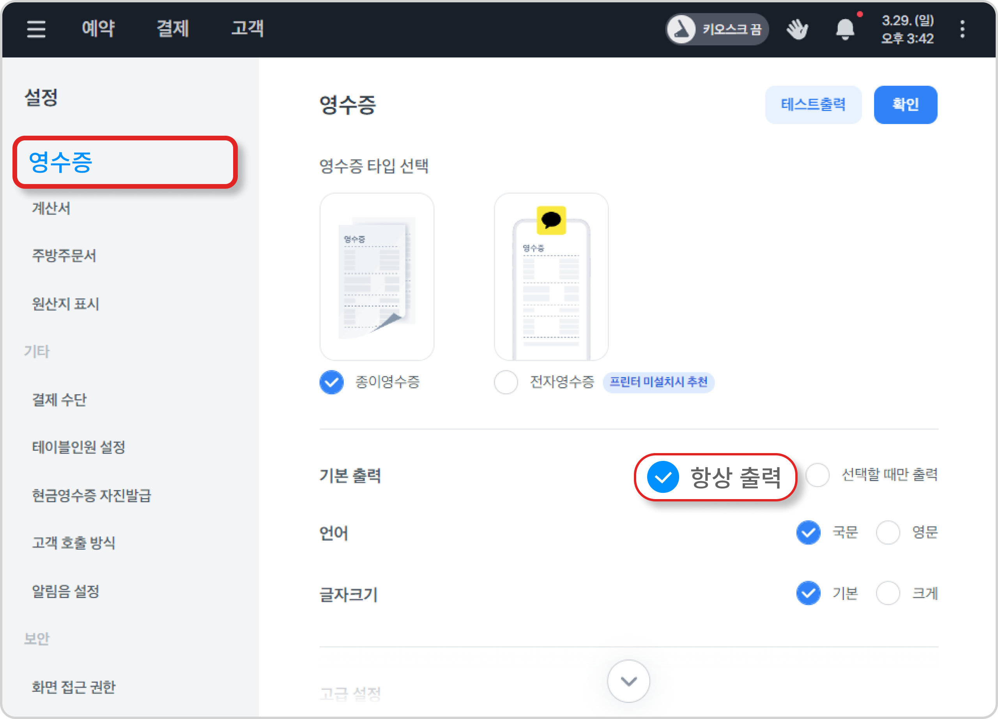This screenshot has height=719, width=998.
Task: Open 주방주문서 settings in sidebar
Action: [x=64, y=256]
